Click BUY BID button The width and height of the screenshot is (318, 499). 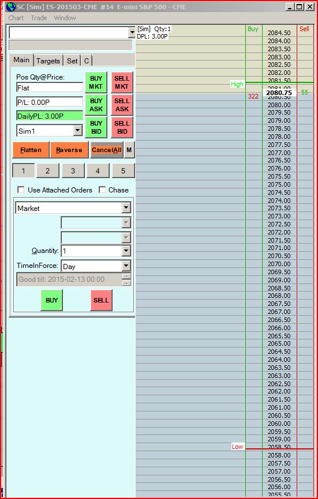pos(96,127)
